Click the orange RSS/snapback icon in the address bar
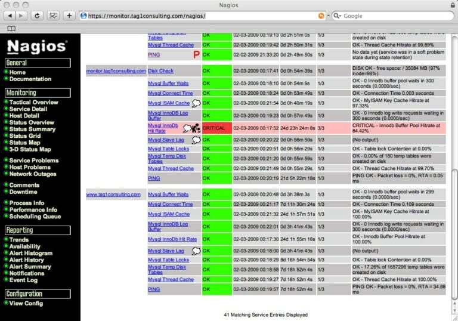458x321 pixels. pyautogui.click(x=321, y=16)
